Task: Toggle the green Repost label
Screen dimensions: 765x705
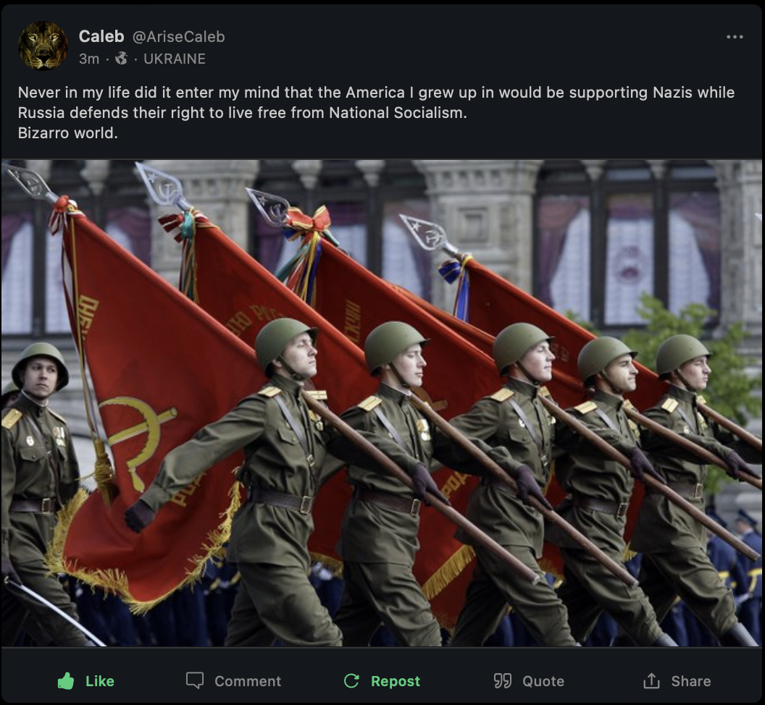Action: coord(396,681)
